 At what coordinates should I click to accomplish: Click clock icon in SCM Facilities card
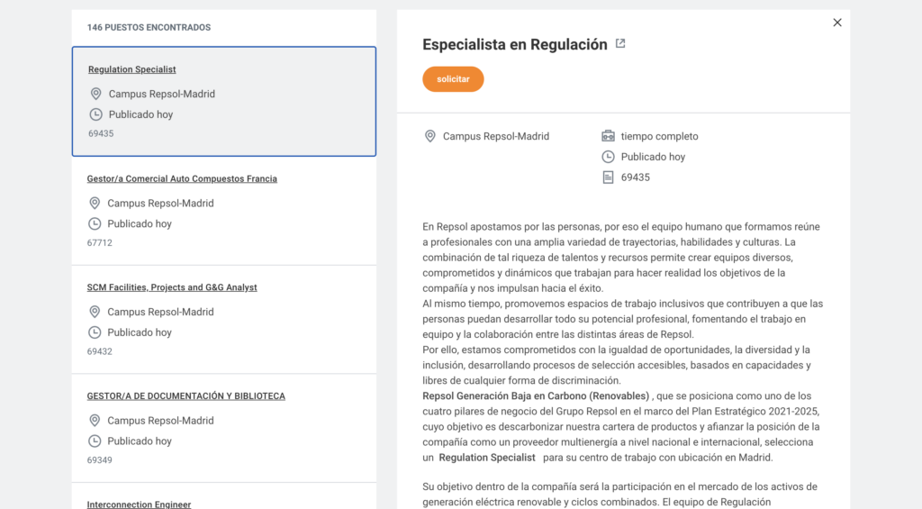95,332
